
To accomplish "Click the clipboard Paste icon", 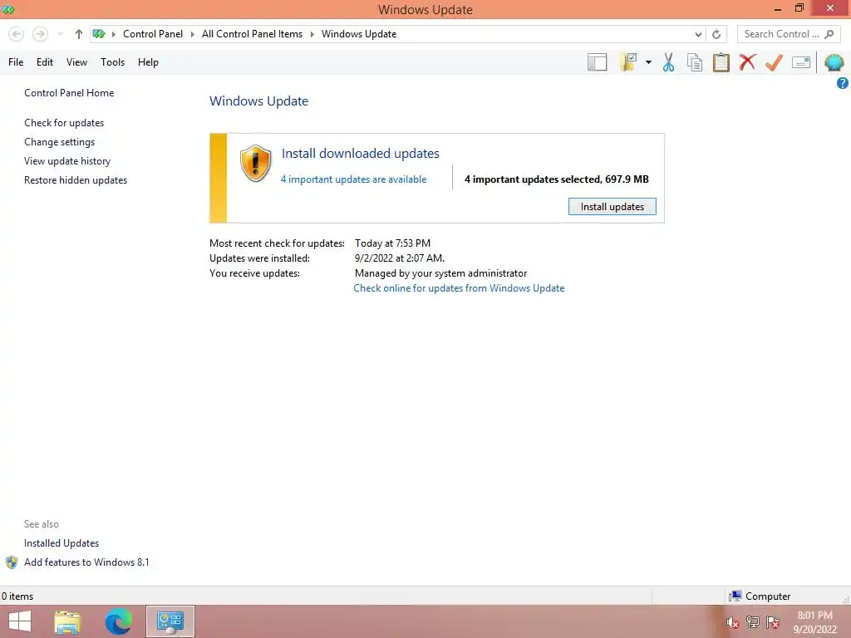I will tap(721, 62).
